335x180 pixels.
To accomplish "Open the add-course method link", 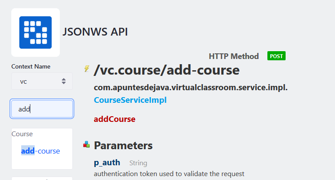I will point(40,151).
